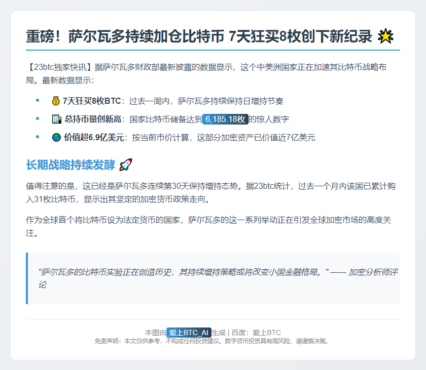Click the paragraph starting 作为全球首个将比特币设为法定货币
This screenshot has width=426, height=370.
[x=208, y=226]
